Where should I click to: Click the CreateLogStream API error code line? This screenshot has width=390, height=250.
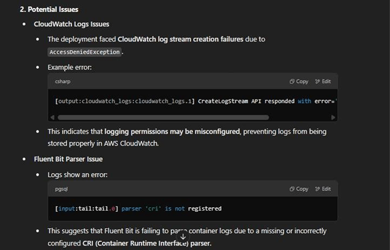[196, 101]
